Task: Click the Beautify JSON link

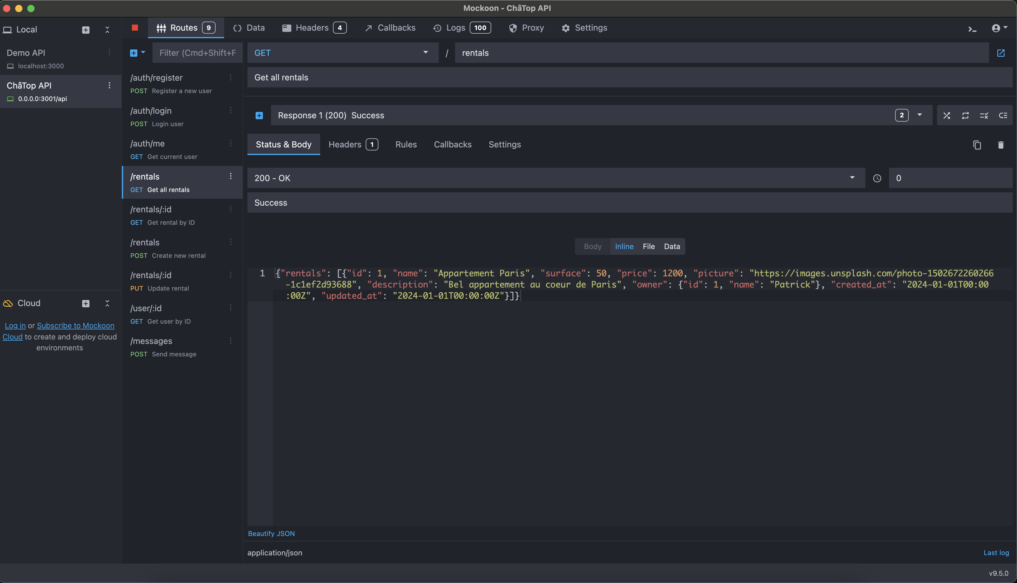Action: 271,533
